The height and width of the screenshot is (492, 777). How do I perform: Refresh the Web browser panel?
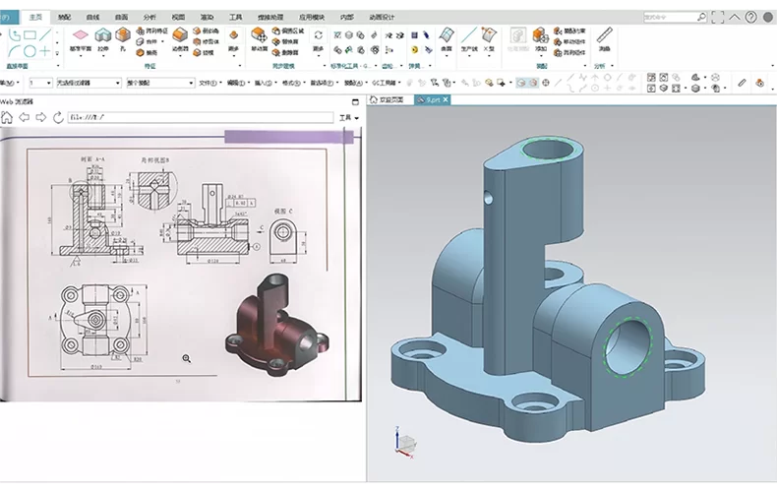pos(58,117)
